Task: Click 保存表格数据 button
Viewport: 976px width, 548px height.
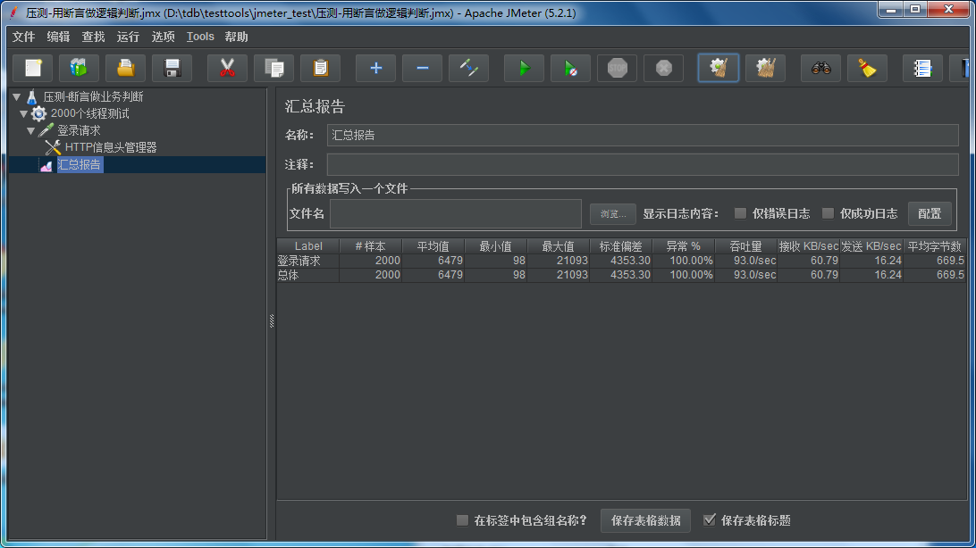Action: tap(645, 520)
